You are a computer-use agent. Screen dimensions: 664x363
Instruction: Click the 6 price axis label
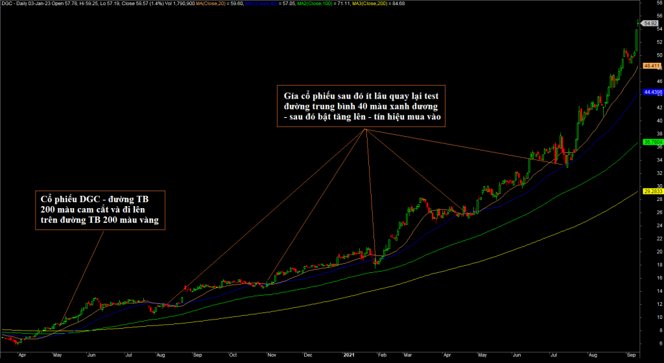(661, 344)
